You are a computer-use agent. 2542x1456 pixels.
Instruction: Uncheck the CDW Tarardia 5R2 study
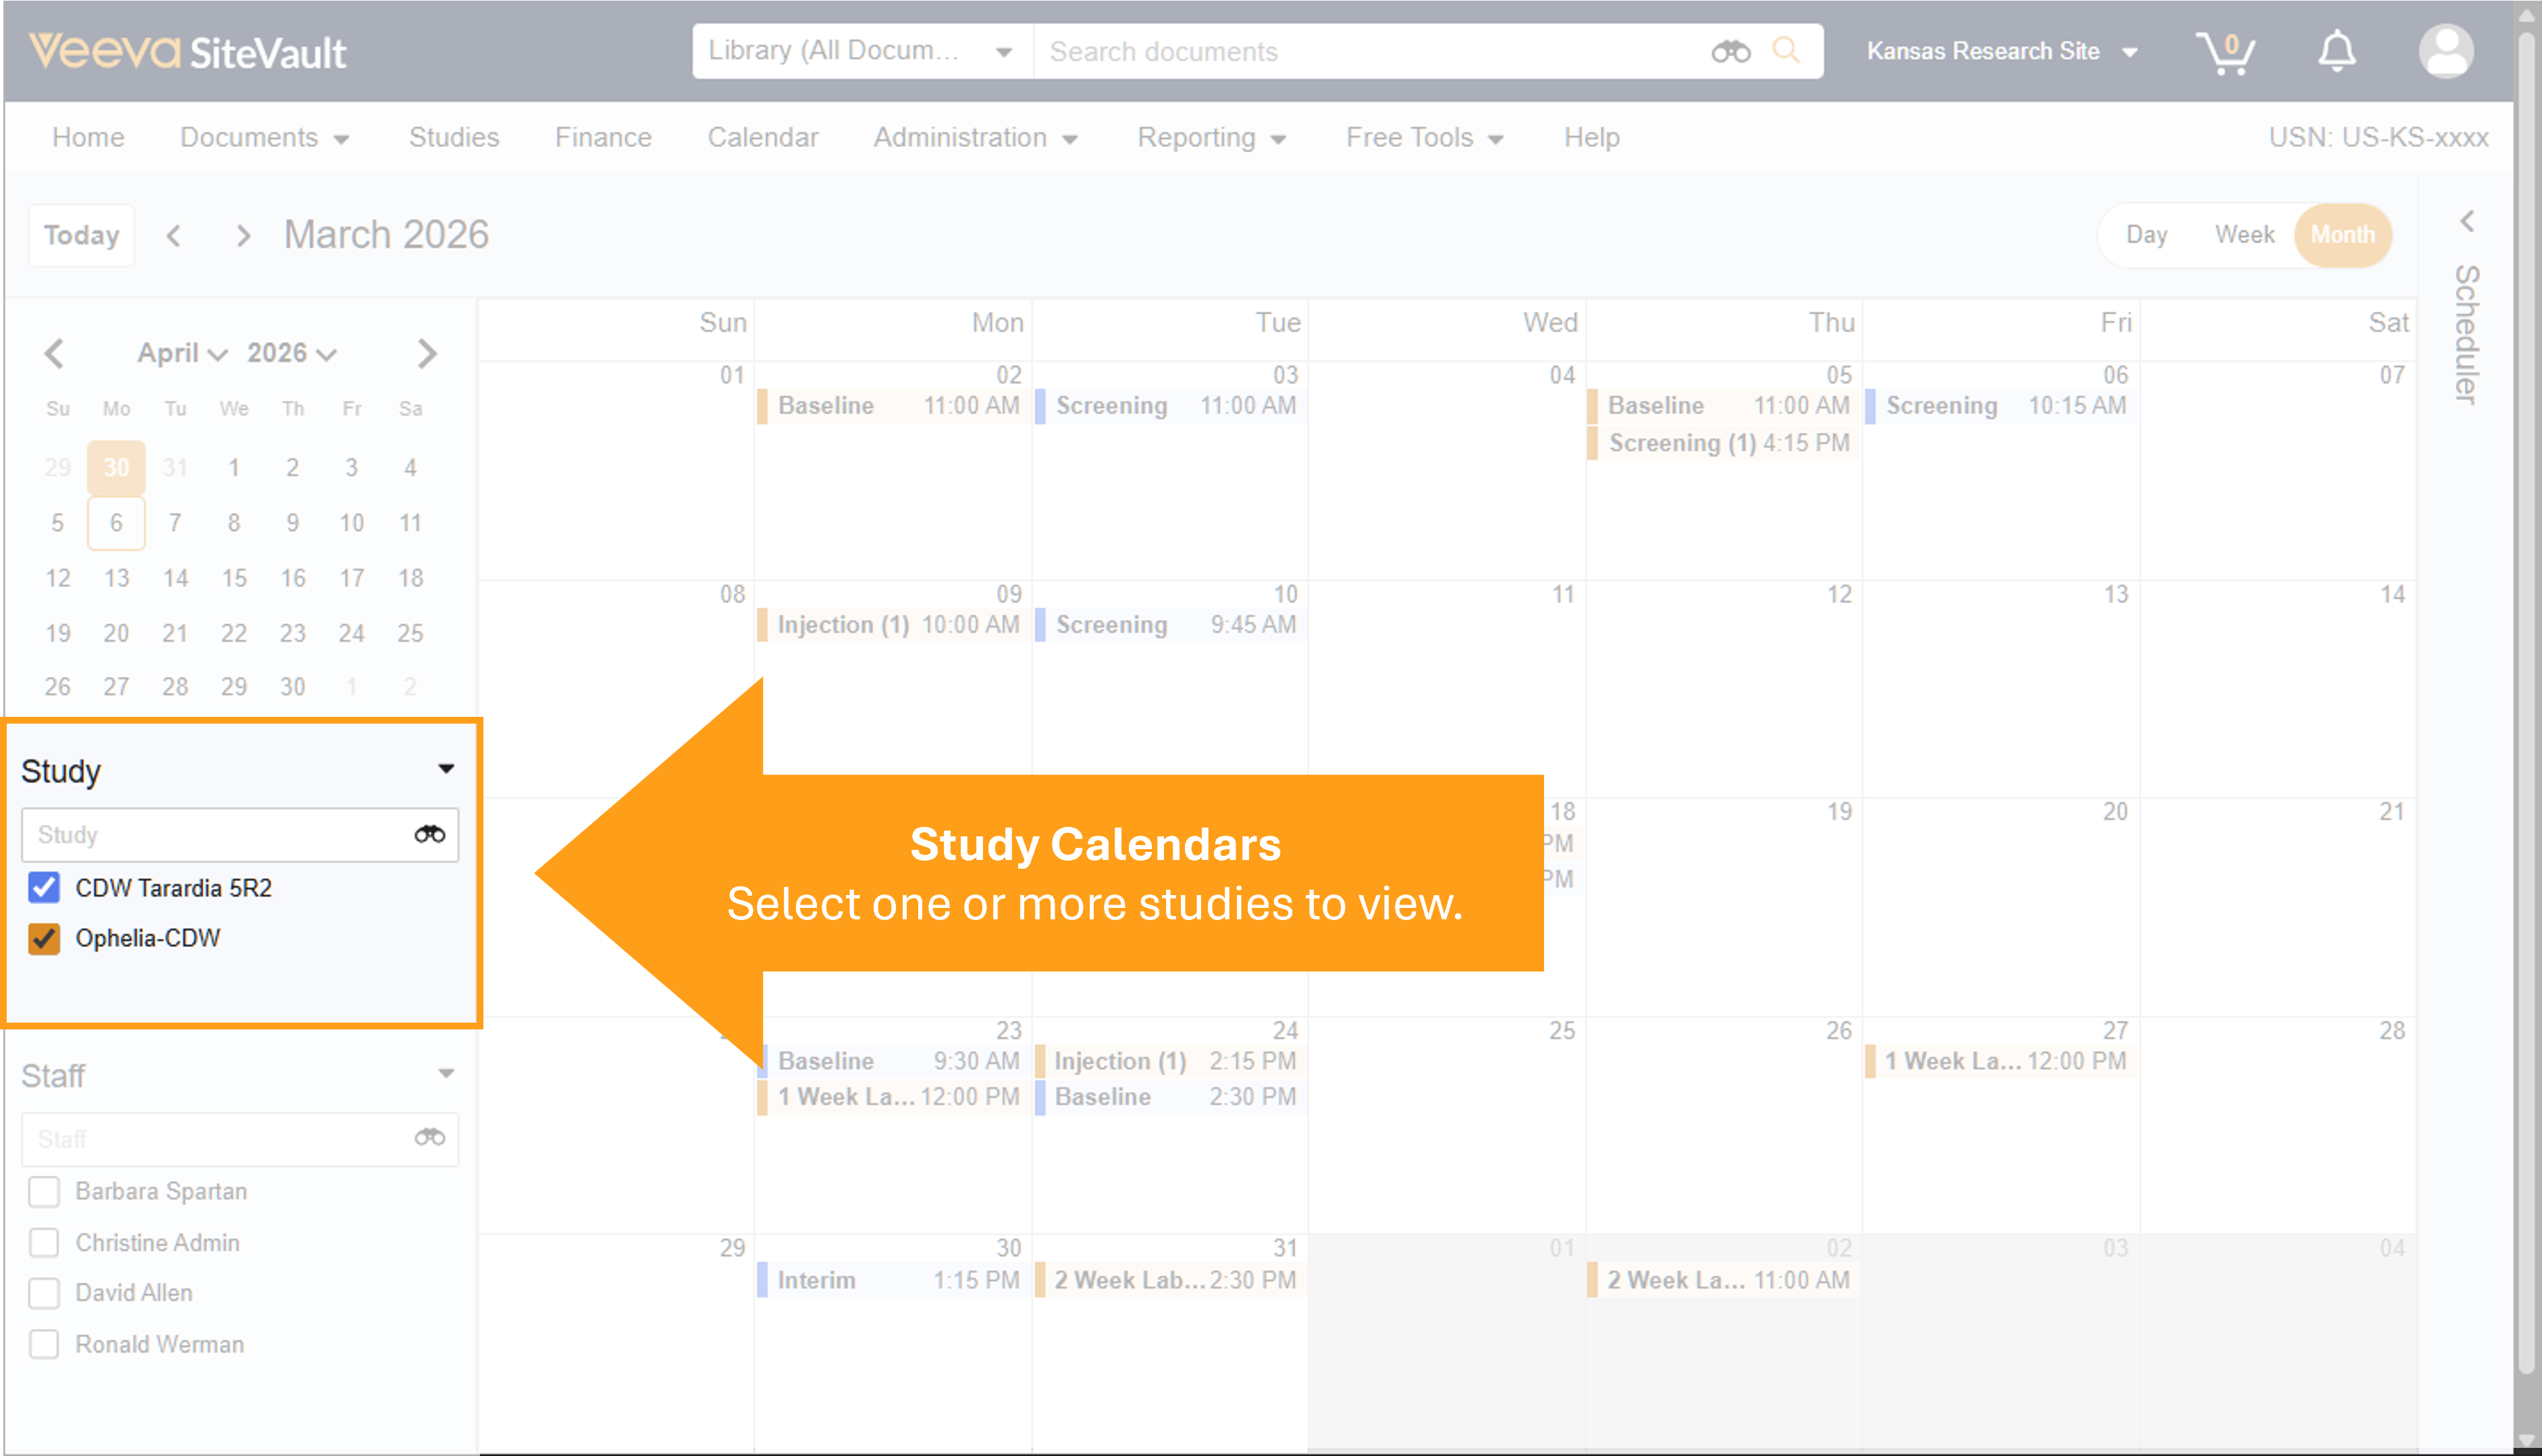44,887
